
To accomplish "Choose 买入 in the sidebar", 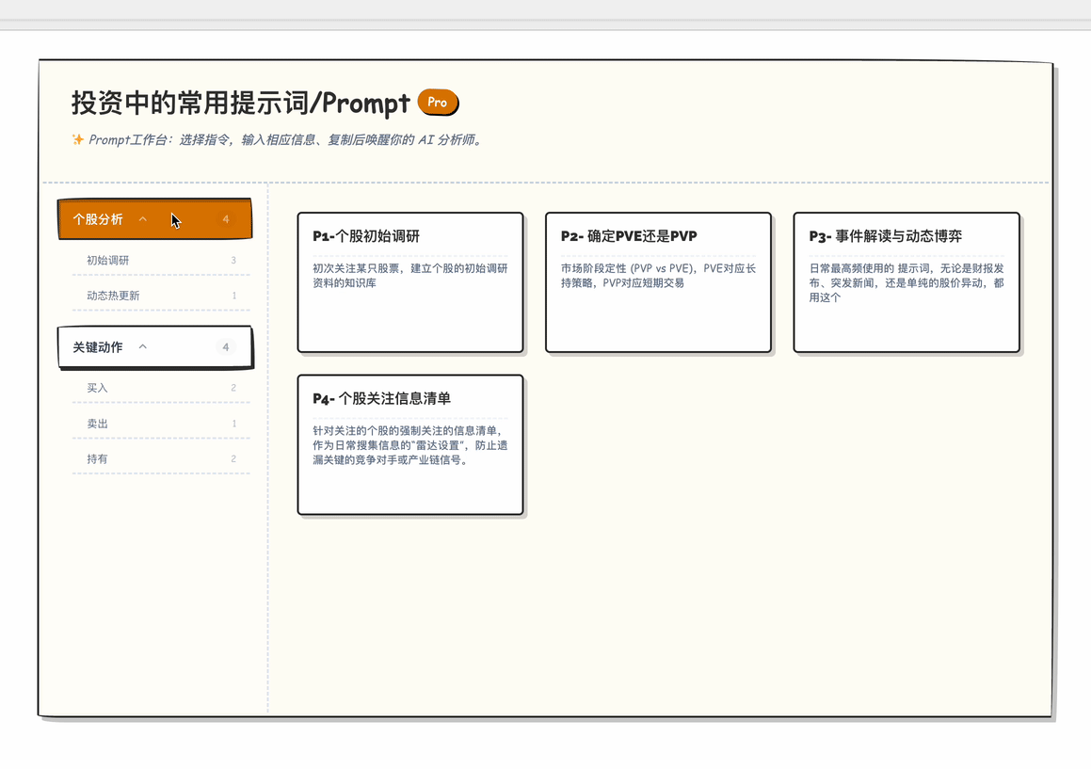I will (x=97, y=388).
